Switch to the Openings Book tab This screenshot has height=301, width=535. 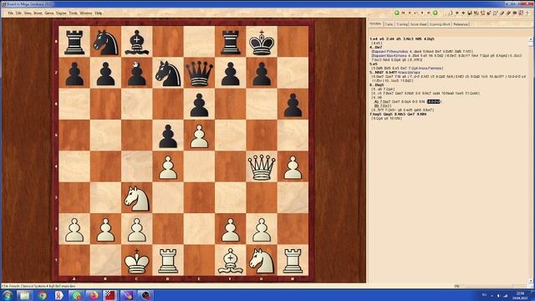click(440, 24)
